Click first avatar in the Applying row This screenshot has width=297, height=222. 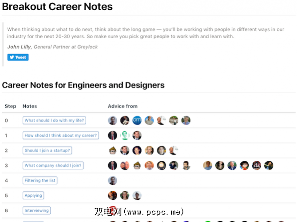[x=113, y=195]
